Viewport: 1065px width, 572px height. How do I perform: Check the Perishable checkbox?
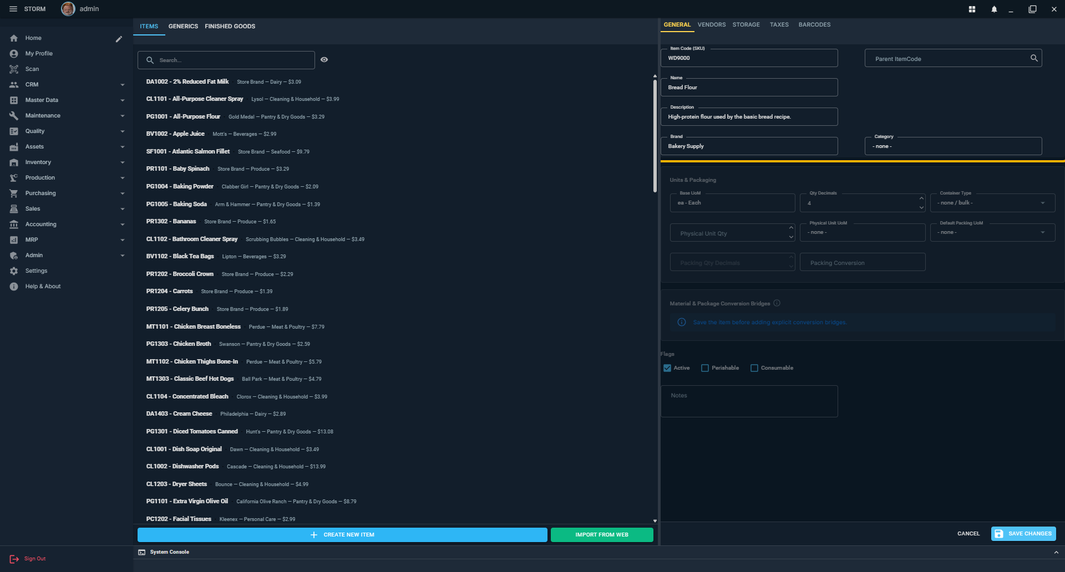pos(705,368)
